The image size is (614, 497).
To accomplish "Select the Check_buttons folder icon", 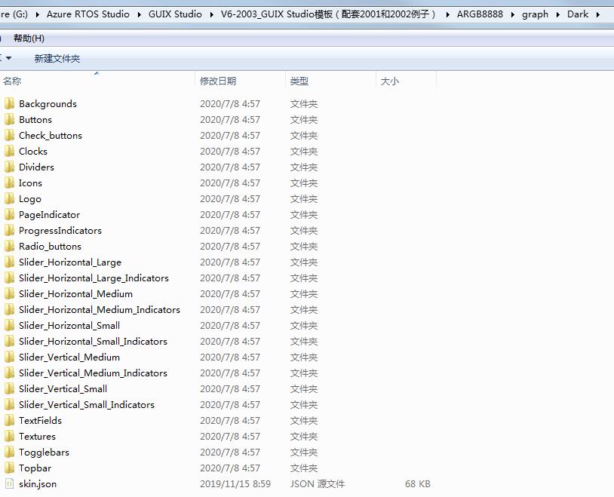I will coord(9,136).
